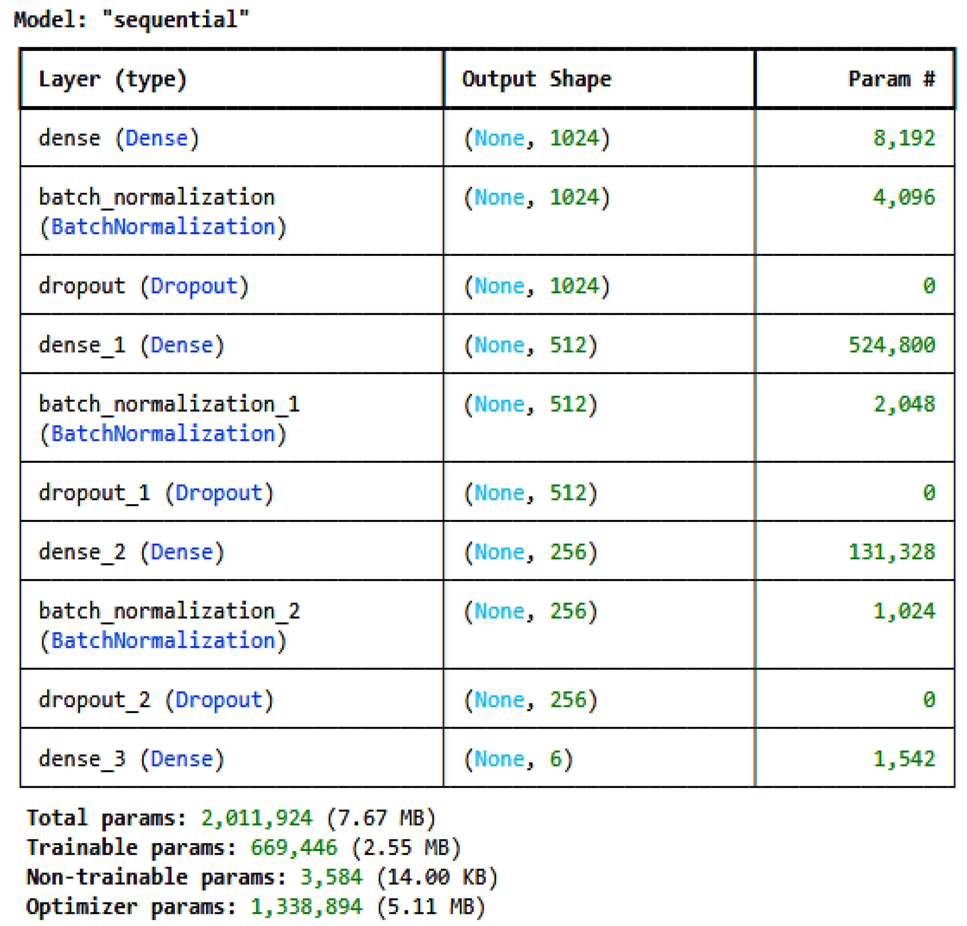This screenshot has width=967, height=926.
Task: Click the "dense (Dense)" layer row name
Action: coord(119,138)
